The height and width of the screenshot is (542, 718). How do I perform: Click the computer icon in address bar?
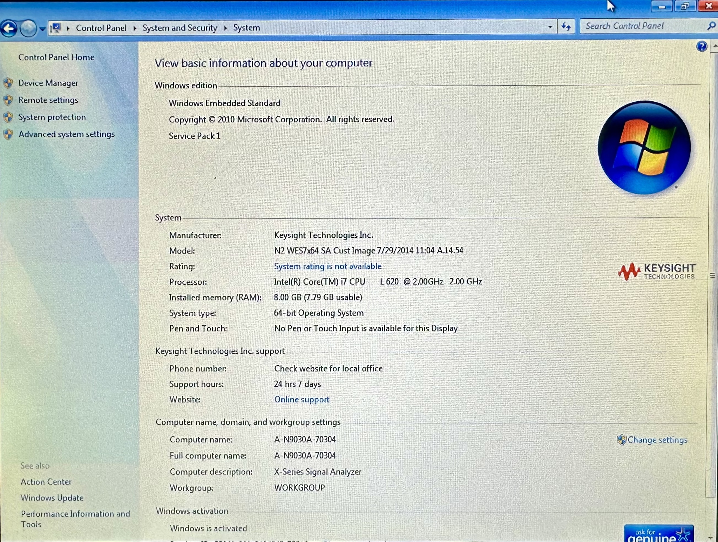56,28
